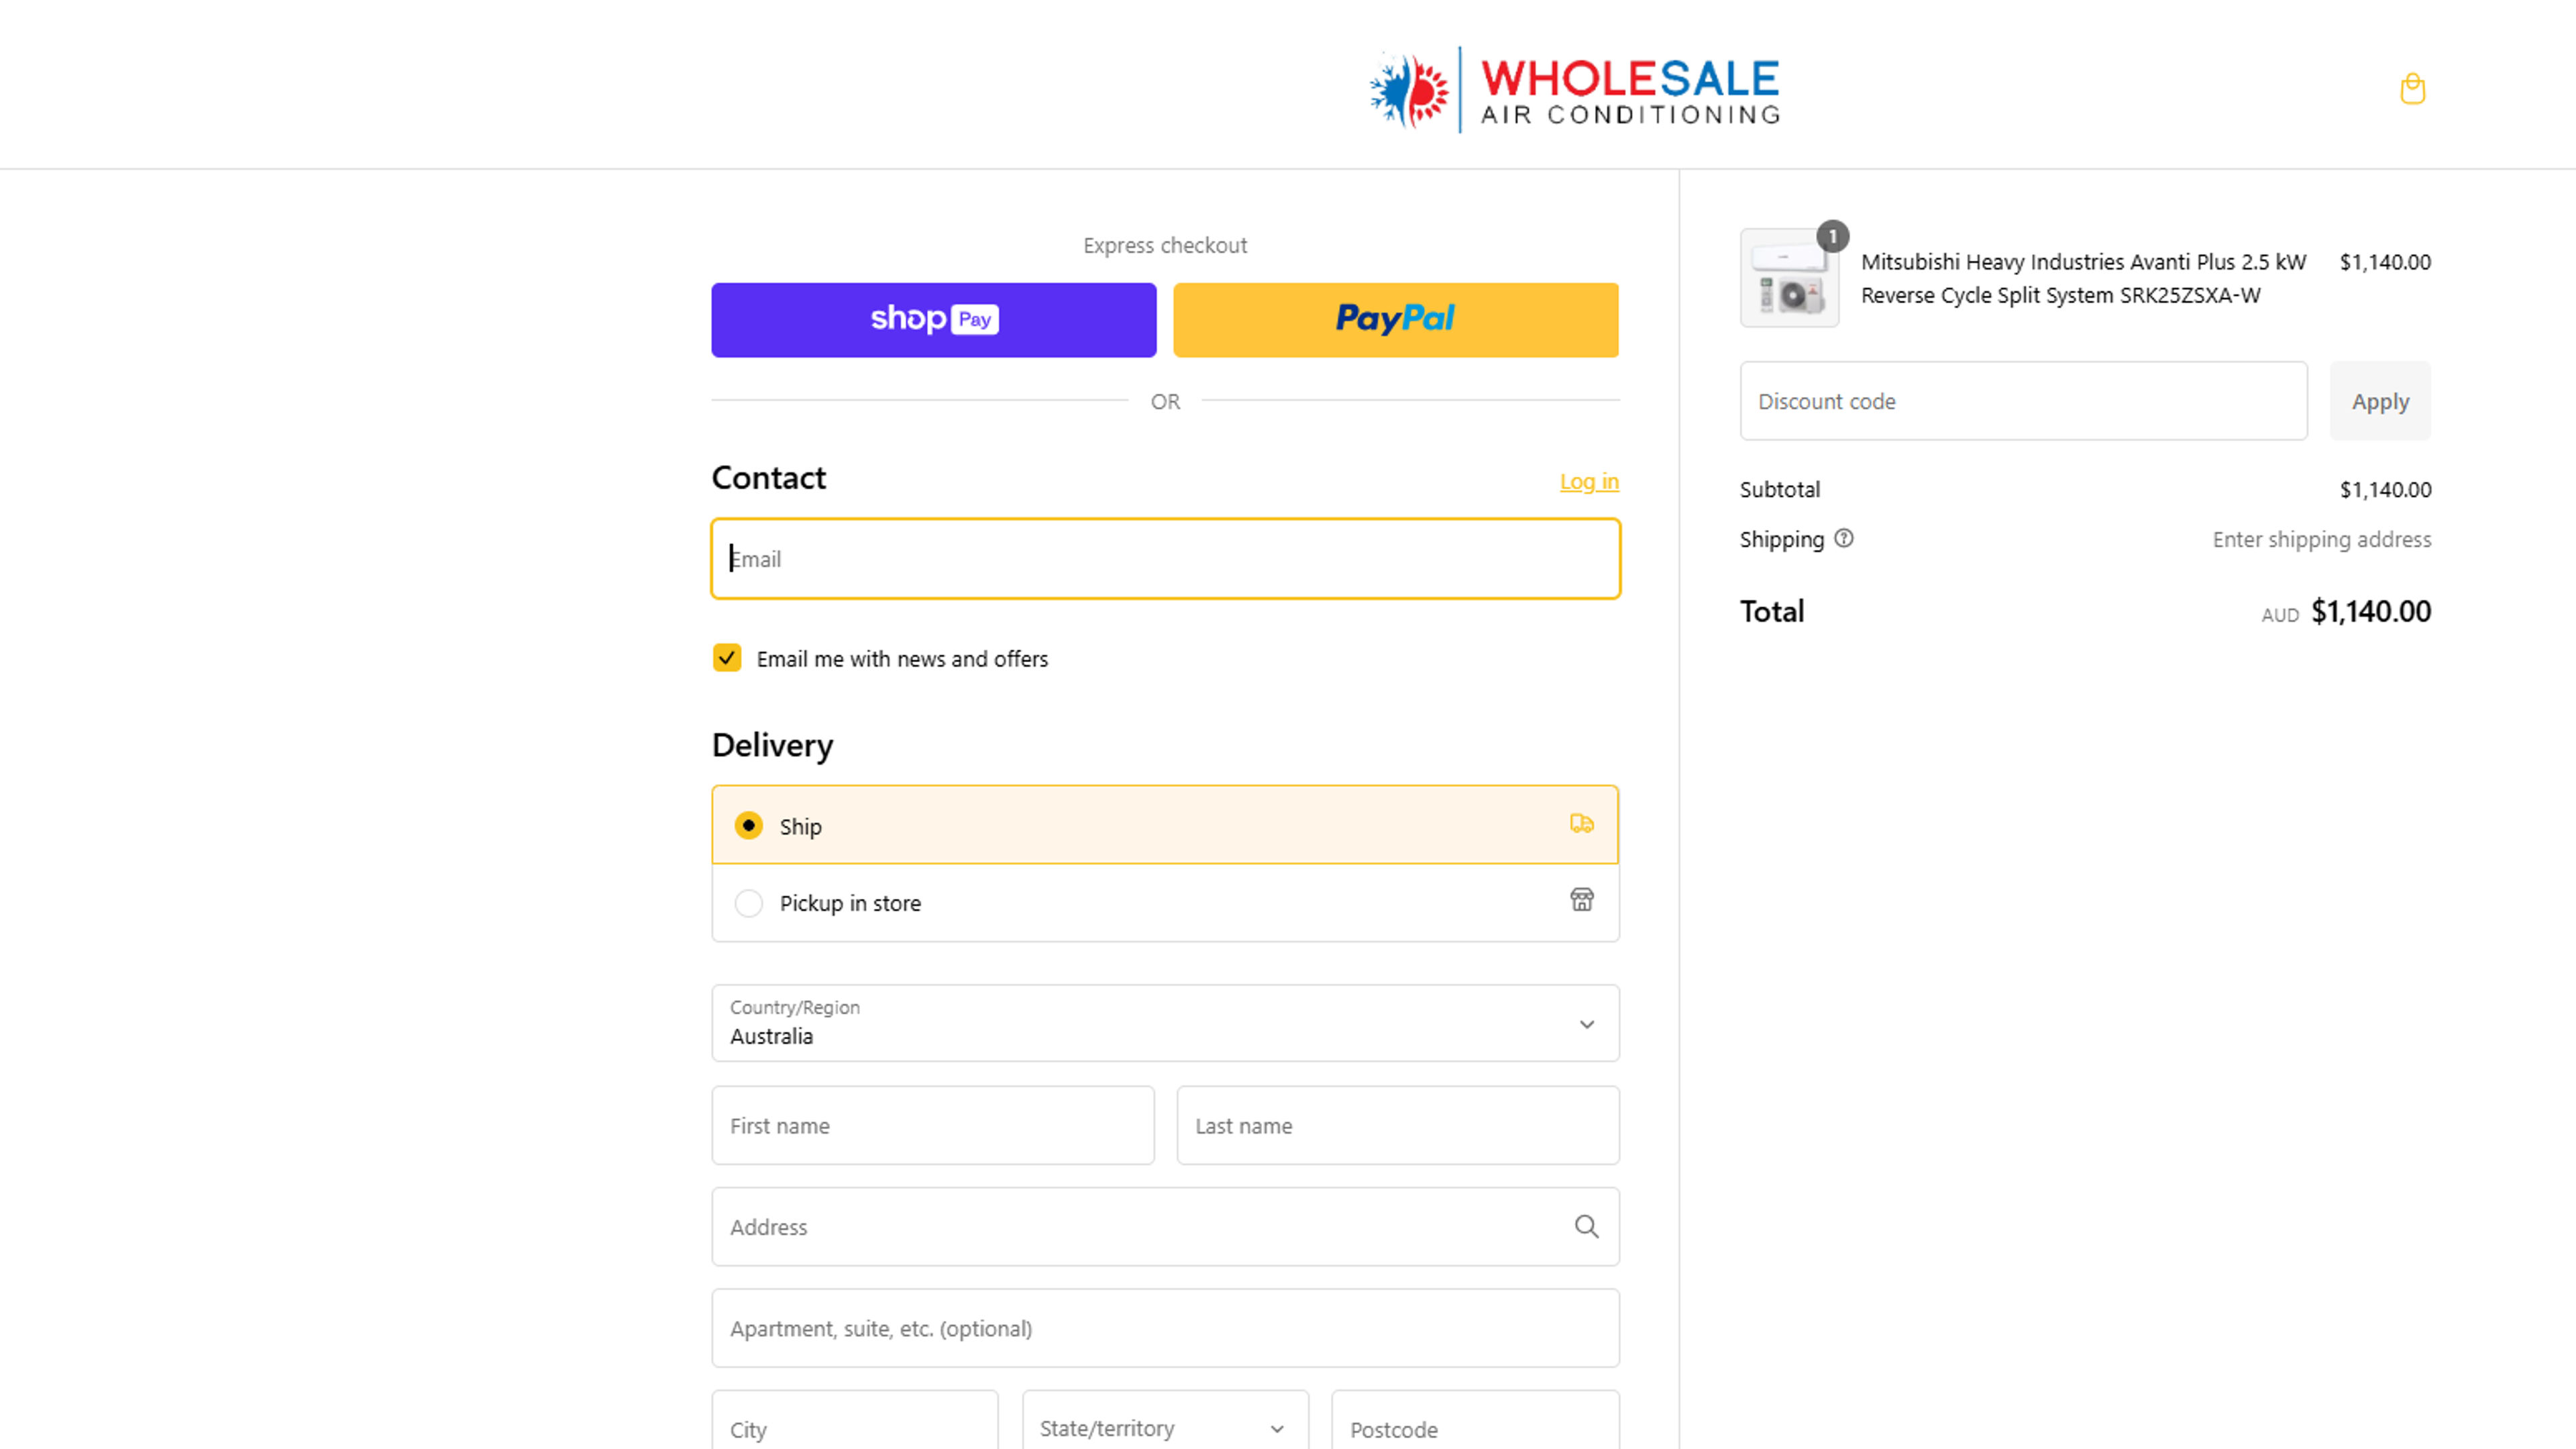Click the Contact section heading
Screen dimensions: 2576x1449
click(x=768, y=477)
